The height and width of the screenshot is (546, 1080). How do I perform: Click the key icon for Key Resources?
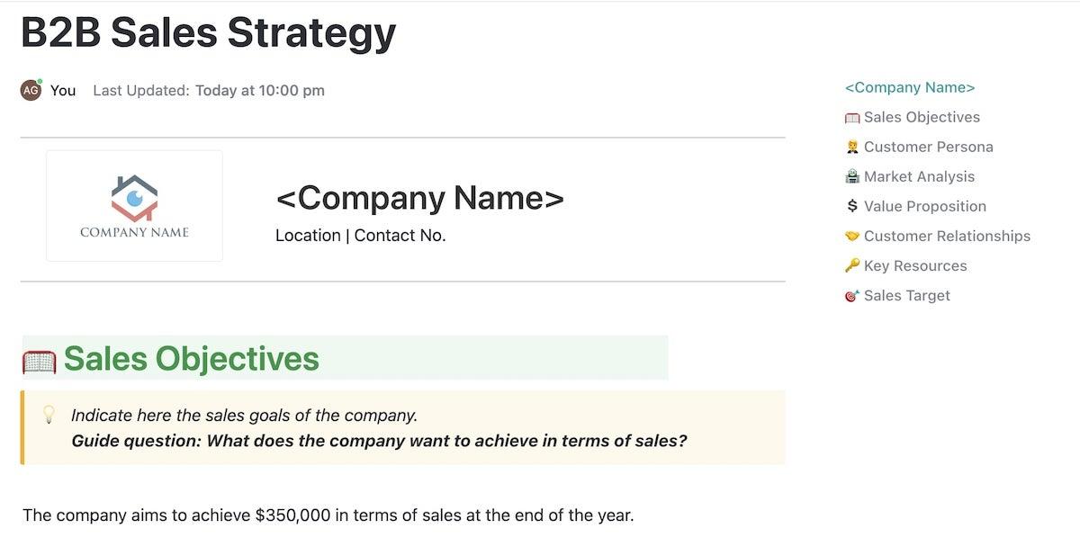(851, 266)
